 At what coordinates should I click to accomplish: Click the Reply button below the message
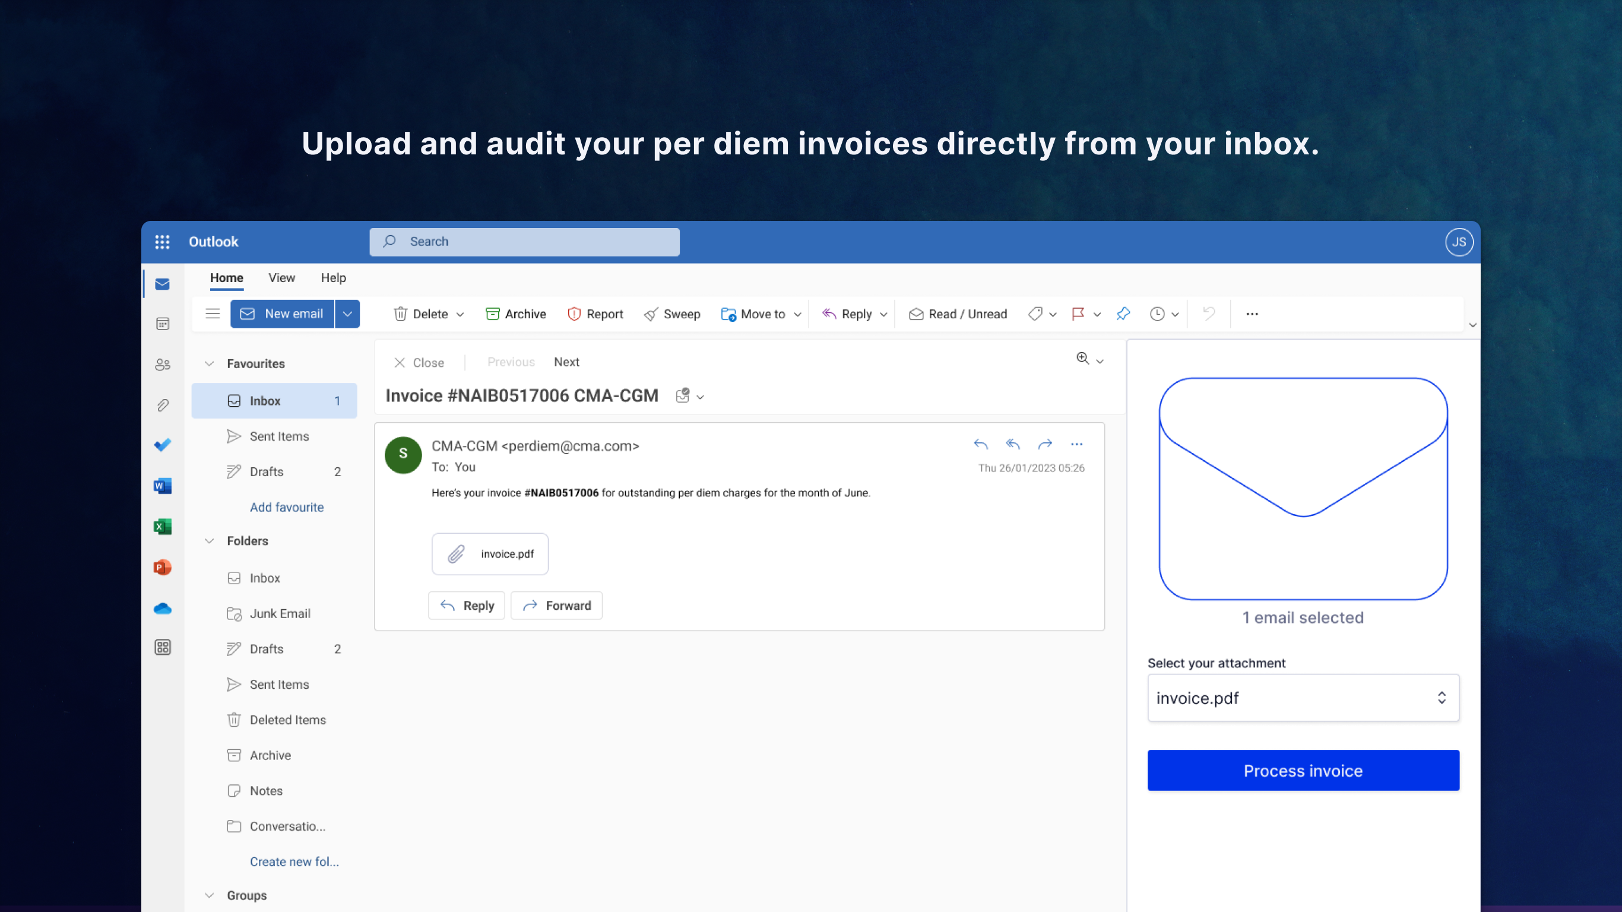[467, 605]
